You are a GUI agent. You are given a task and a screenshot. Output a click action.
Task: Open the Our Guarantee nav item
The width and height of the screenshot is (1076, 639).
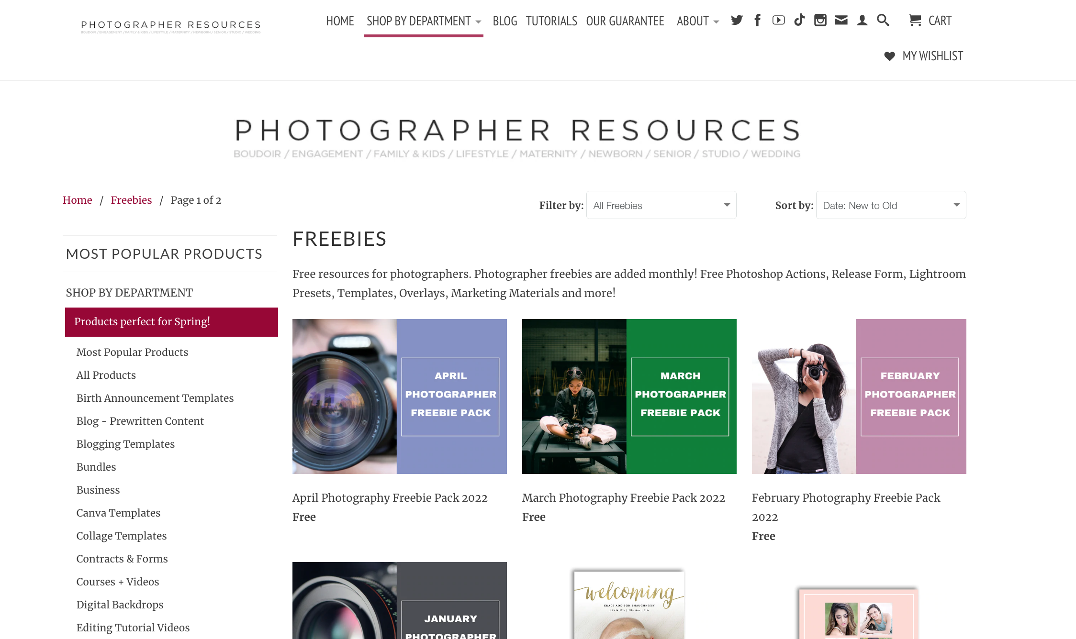(625, 21)
